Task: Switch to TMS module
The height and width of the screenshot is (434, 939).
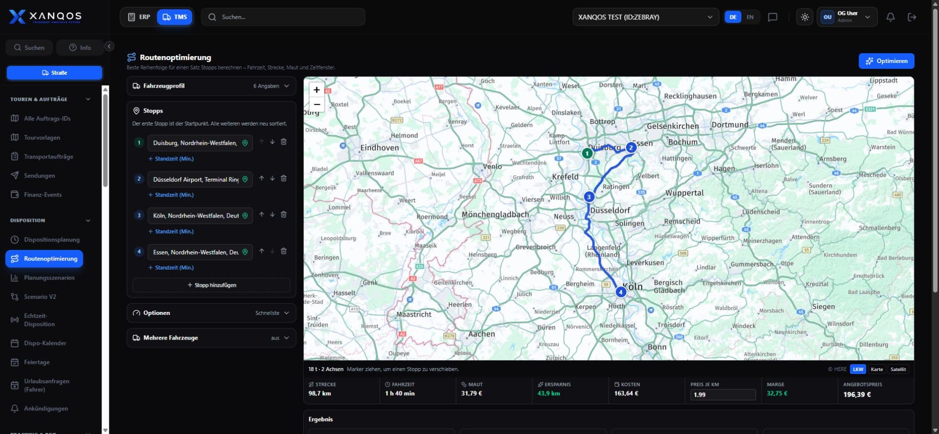Action: pyautogui.click(x=175, y=17)
